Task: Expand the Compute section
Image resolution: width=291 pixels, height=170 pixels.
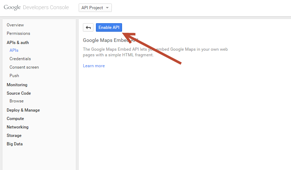Action: coord(16,119)
